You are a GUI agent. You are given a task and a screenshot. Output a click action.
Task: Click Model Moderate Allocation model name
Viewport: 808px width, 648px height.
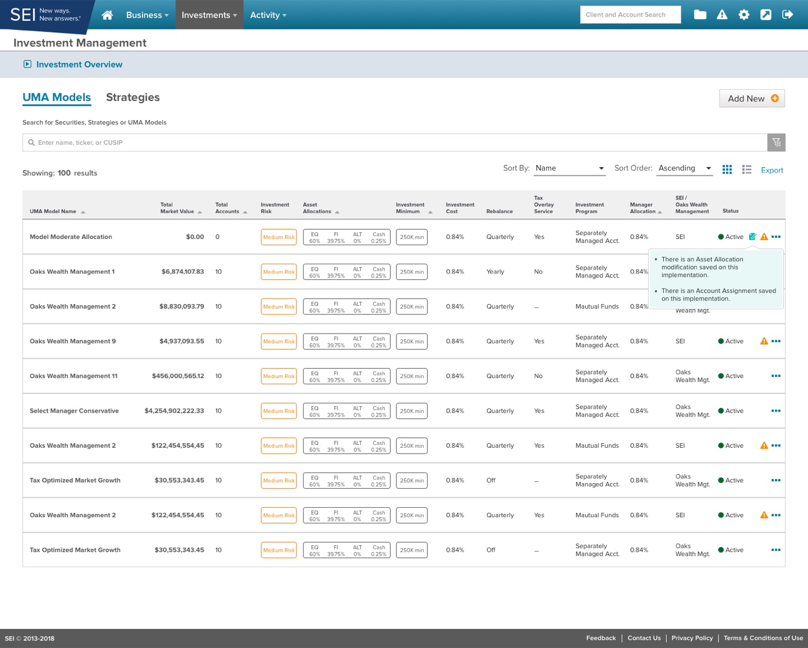[x=71, y=237]
